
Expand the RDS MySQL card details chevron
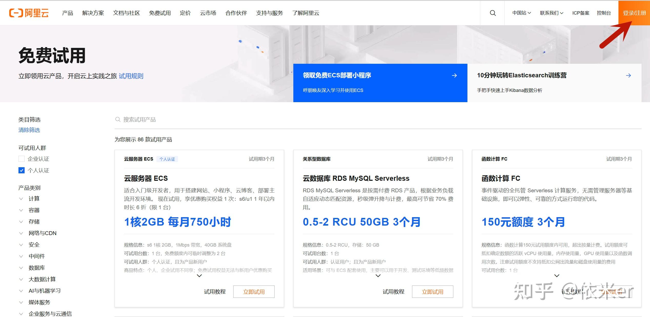(378, 276)
